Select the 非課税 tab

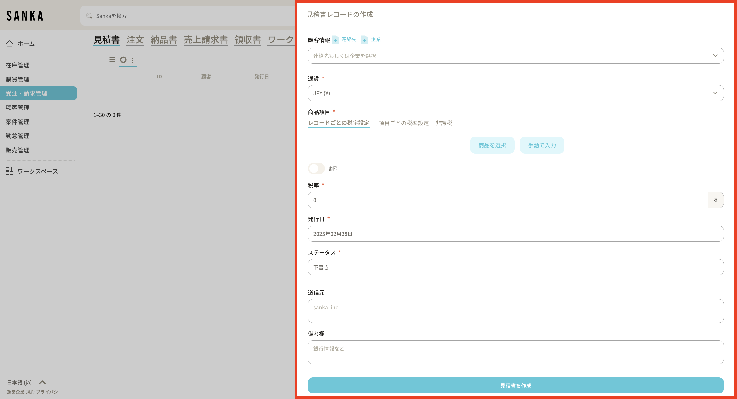click(x=444, y=123)
